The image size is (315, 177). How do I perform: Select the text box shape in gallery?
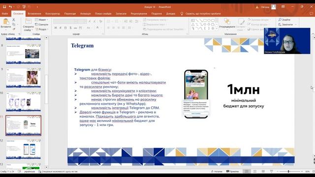[x=193, y=21]
